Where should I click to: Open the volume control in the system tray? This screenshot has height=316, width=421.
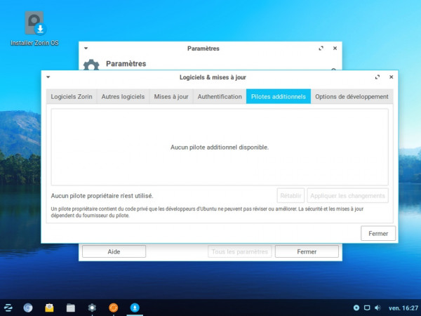pos(377,308)
